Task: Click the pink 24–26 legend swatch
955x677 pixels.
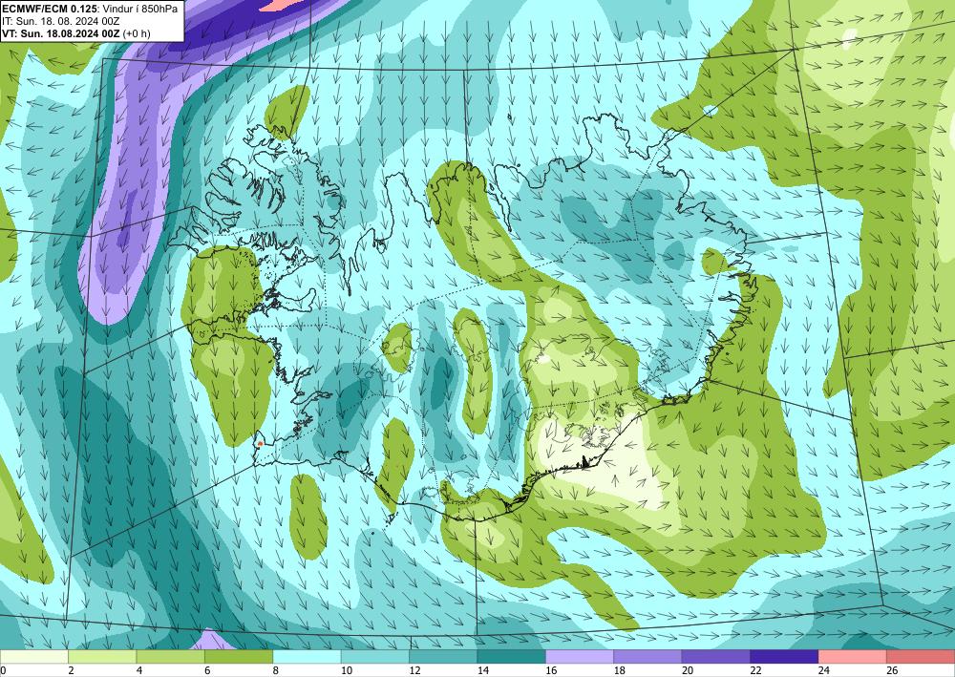Action: click(853, 657)
